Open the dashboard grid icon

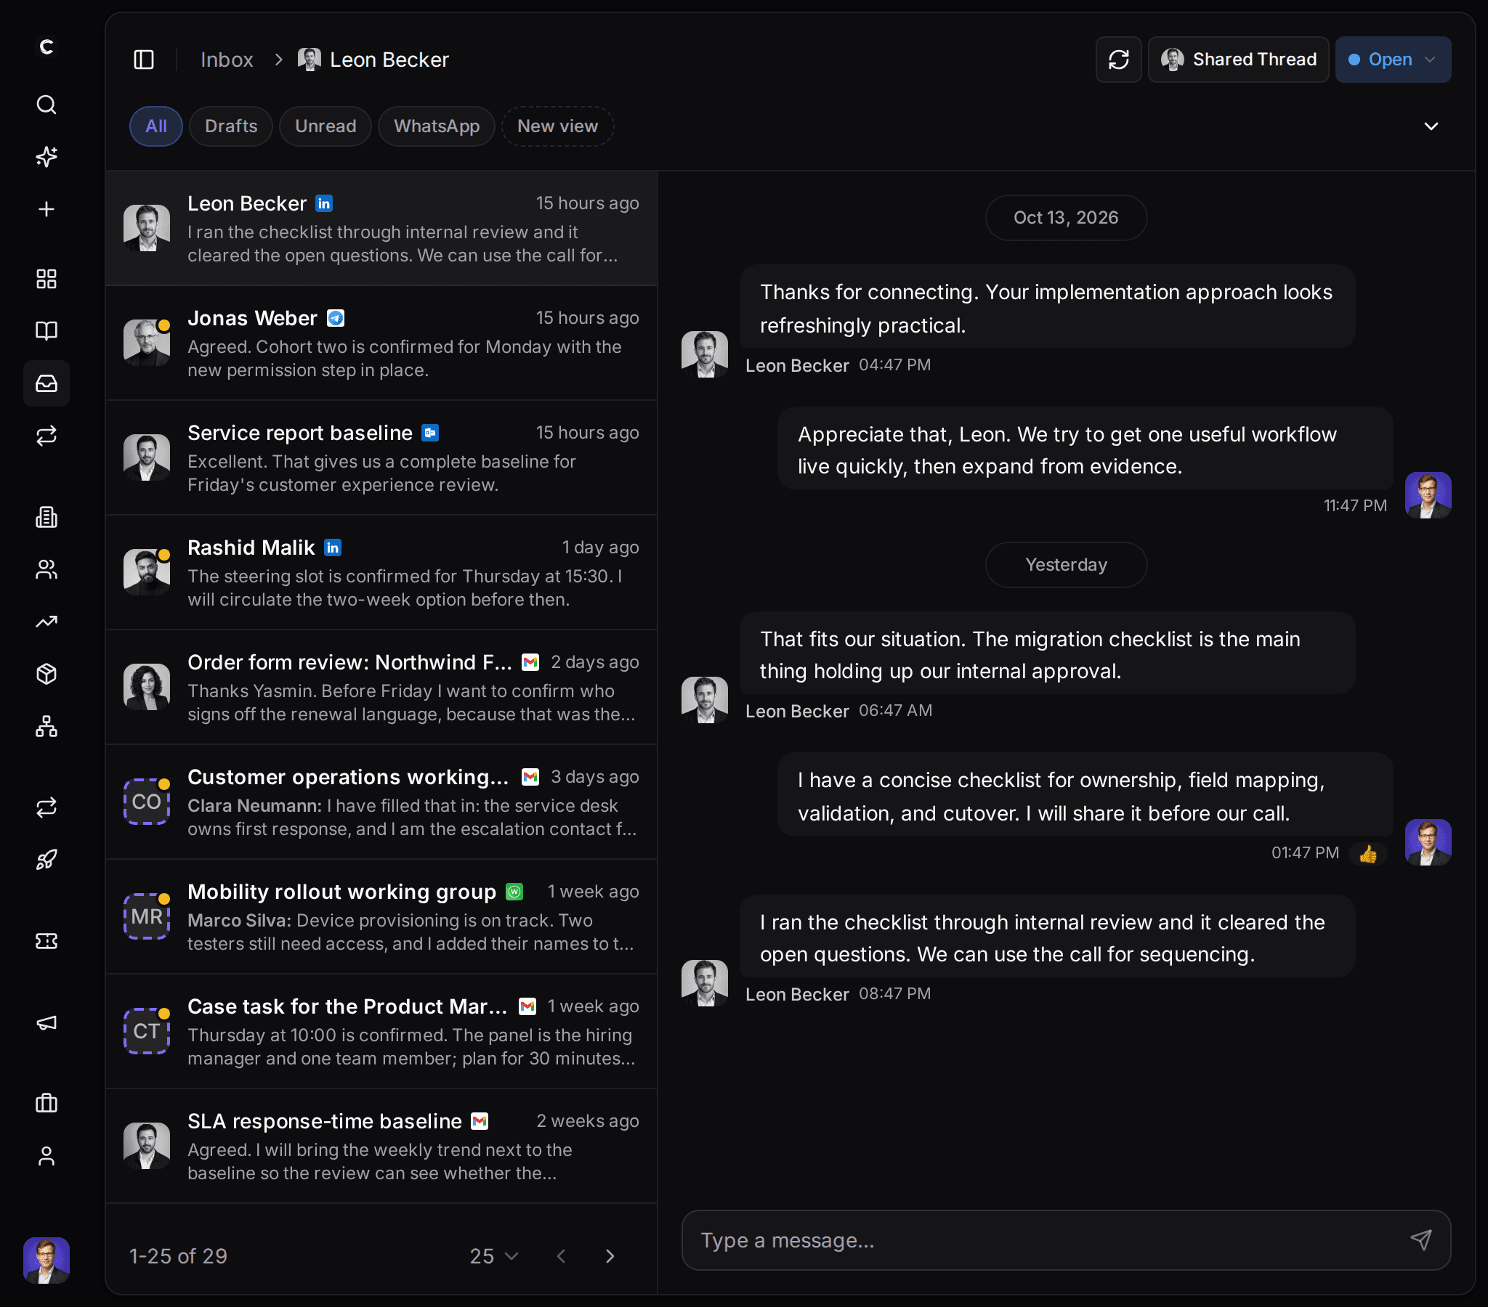[x=46, y=279]
